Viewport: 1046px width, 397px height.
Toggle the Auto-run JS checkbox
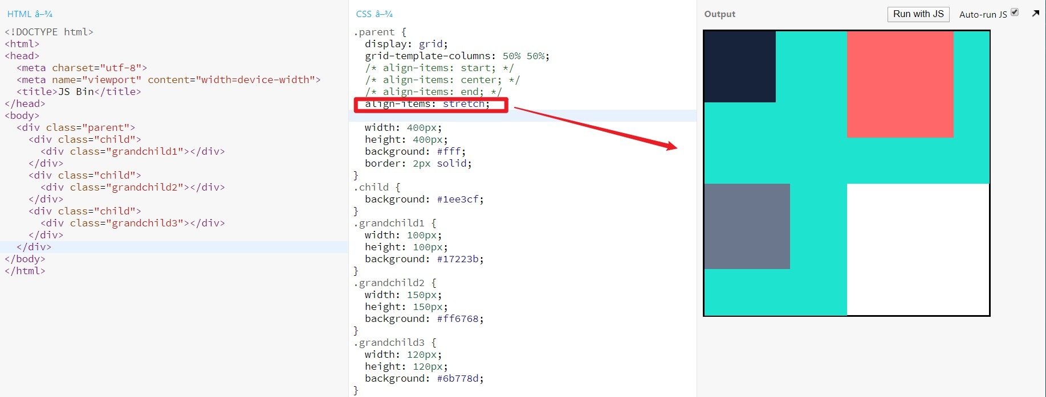coord(1015,12)
